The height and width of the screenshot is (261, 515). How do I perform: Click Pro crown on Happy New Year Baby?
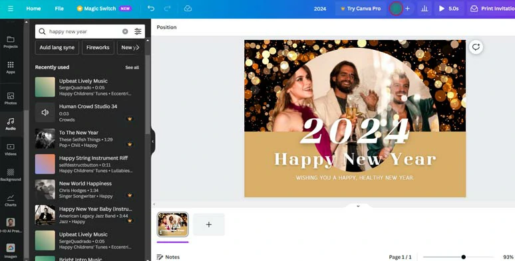tap(130, 221)
